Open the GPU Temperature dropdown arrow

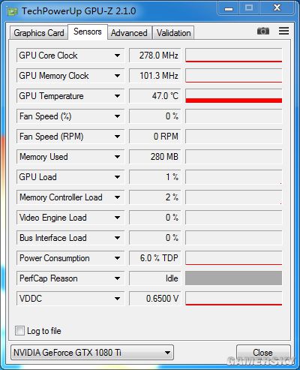pos(117,96)
